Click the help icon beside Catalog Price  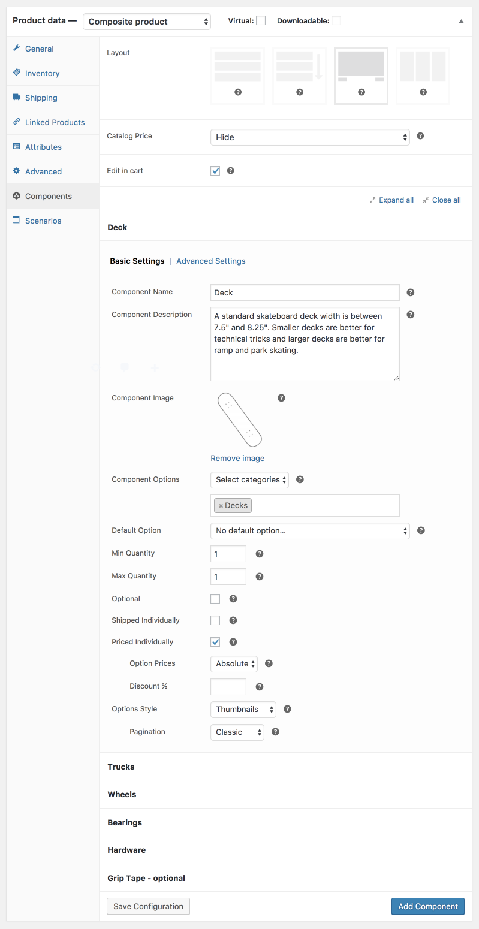[x=420, y=136]
